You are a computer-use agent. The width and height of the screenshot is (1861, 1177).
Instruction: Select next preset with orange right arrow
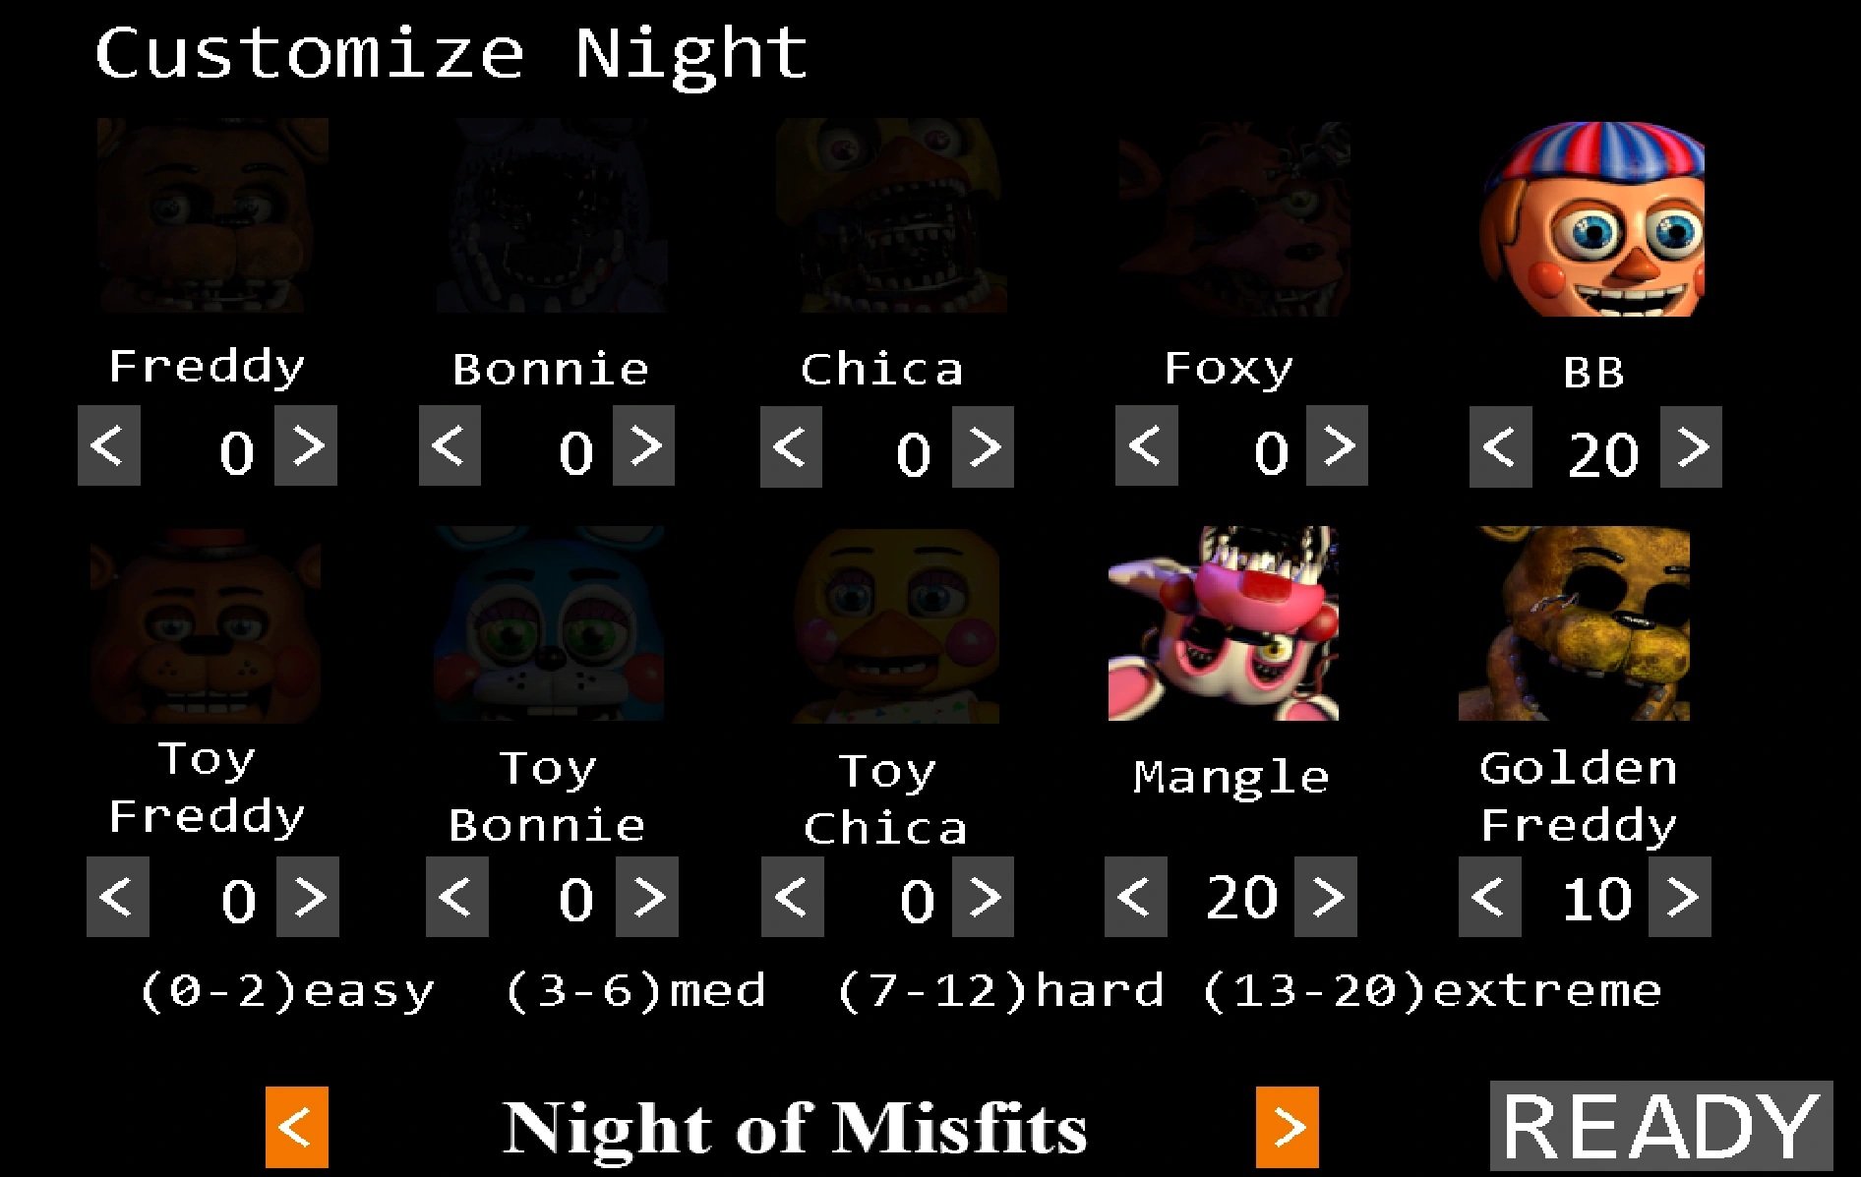(1288, 1127)
